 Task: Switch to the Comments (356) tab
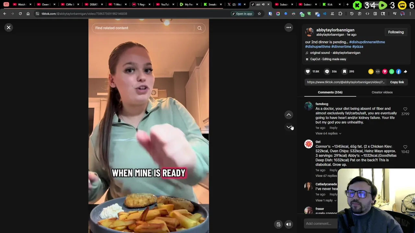pos(330,92)
